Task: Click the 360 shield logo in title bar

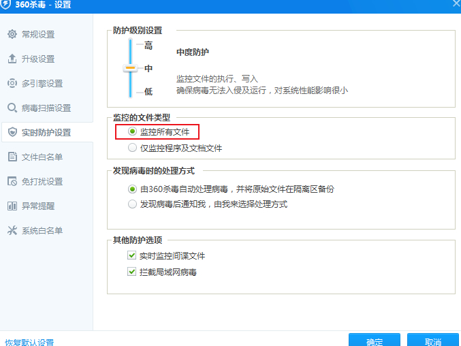Action: tap(6, 4)
